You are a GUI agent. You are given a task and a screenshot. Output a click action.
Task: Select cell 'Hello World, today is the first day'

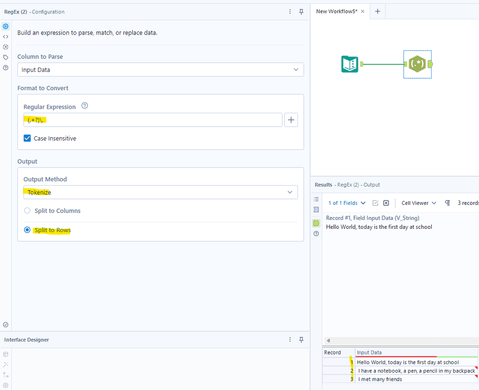[416, 362]
